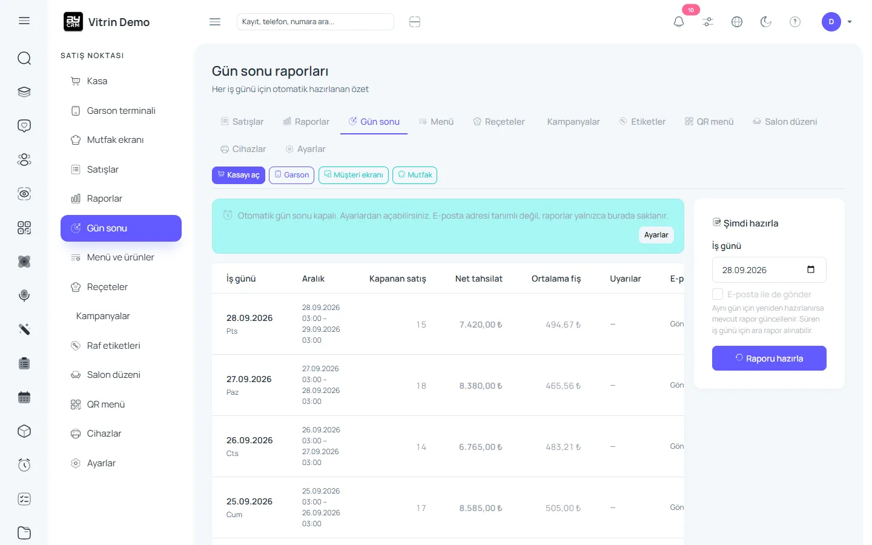Click the D user avatar
The height and width of the screenshot is (545, 872).
point(831,22)
